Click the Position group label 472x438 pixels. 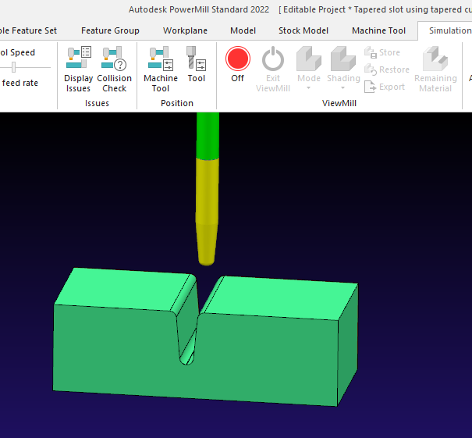click(177, 103)
